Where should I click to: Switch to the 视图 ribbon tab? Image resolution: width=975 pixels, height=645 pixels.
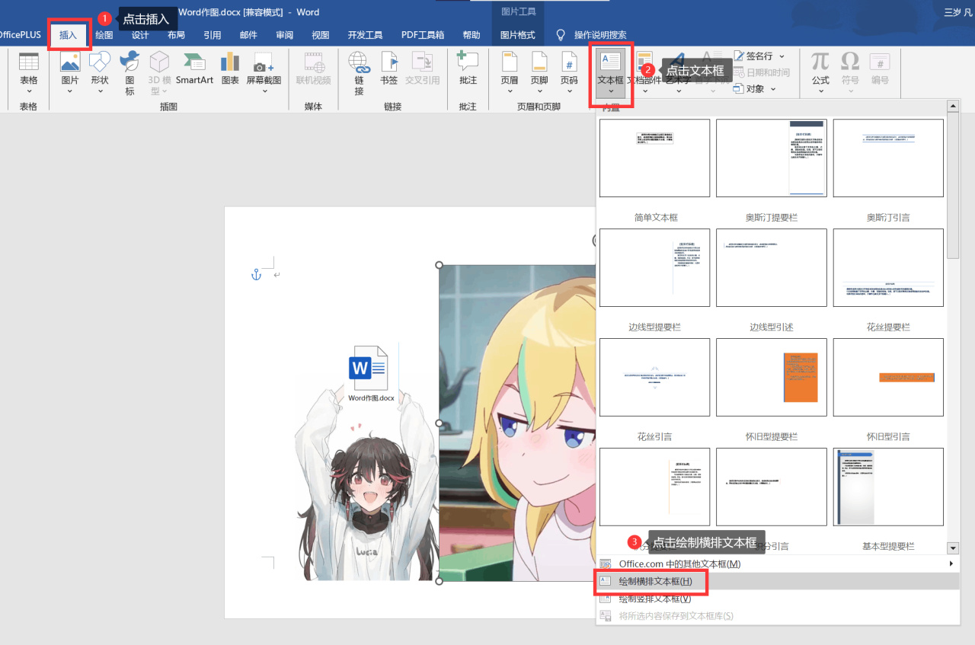click(x=321, y=35)
